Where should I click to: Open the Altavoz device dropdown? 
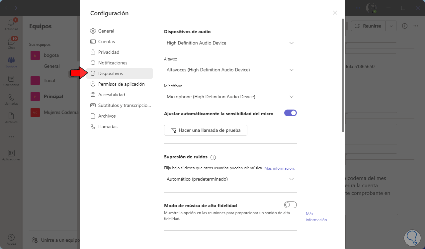[230, 70]
